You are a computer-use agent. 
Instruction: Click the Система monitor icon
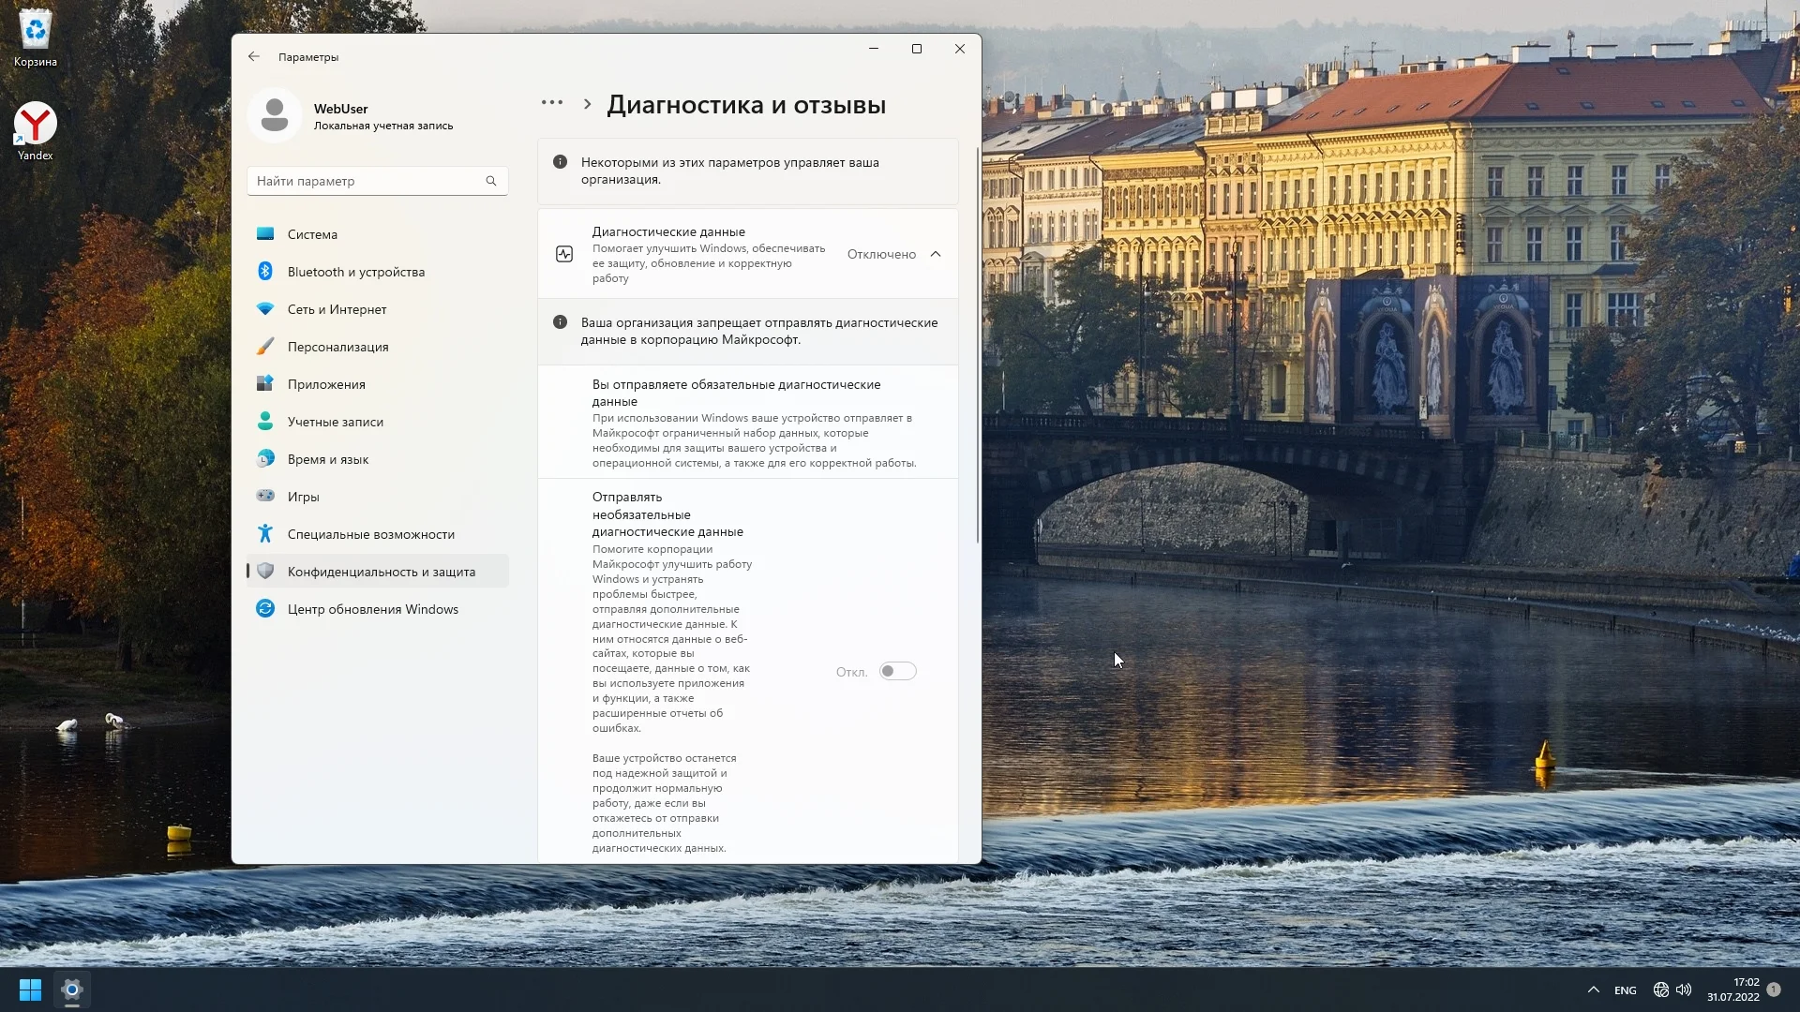tap(265, 234)
